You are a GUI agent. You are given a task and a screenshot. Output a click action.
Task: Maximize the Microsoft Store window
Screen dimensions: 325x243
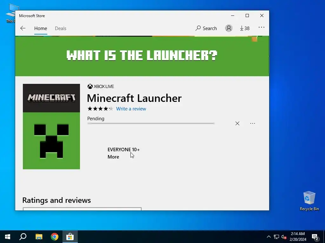click(x=247, y=16)
